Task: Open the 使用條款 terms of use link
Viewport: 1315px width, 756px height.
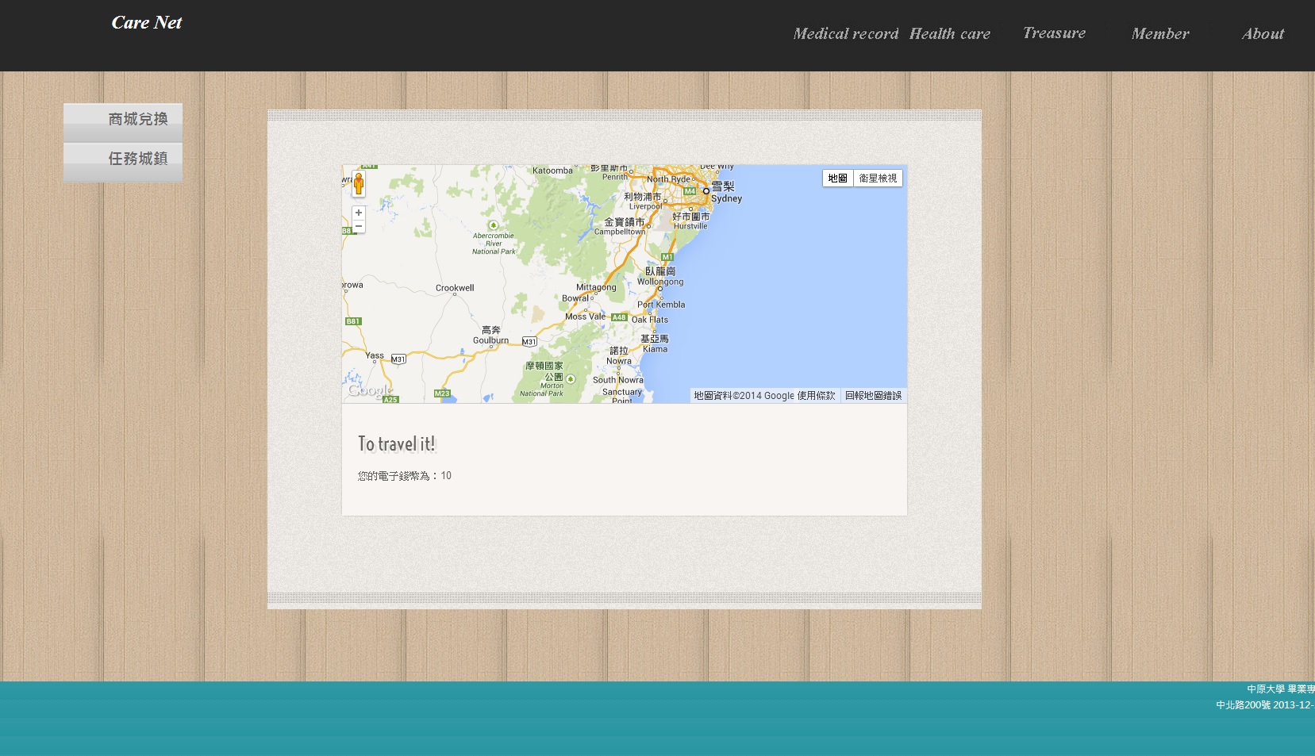Action: [816, 396]
